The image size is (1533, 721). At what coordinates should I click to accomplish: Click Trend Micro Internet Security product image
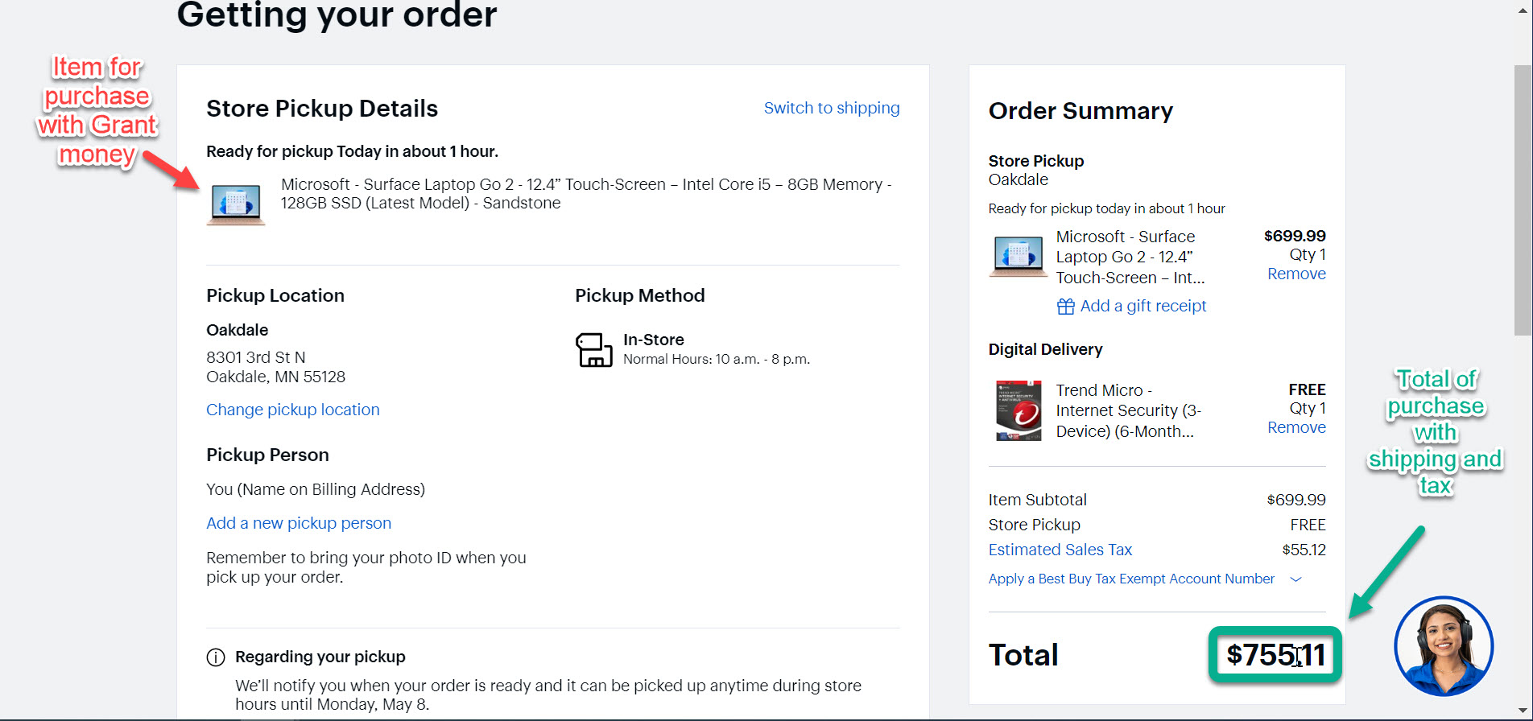pyautogui.click(x=1018, y=410)
